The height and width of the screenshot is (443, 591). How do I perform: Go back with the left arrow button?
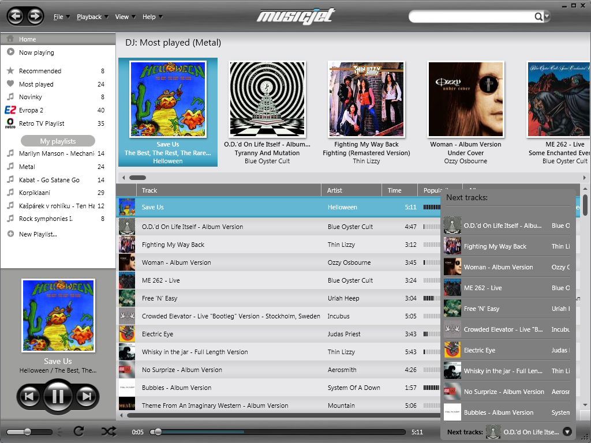click(16, 16)
